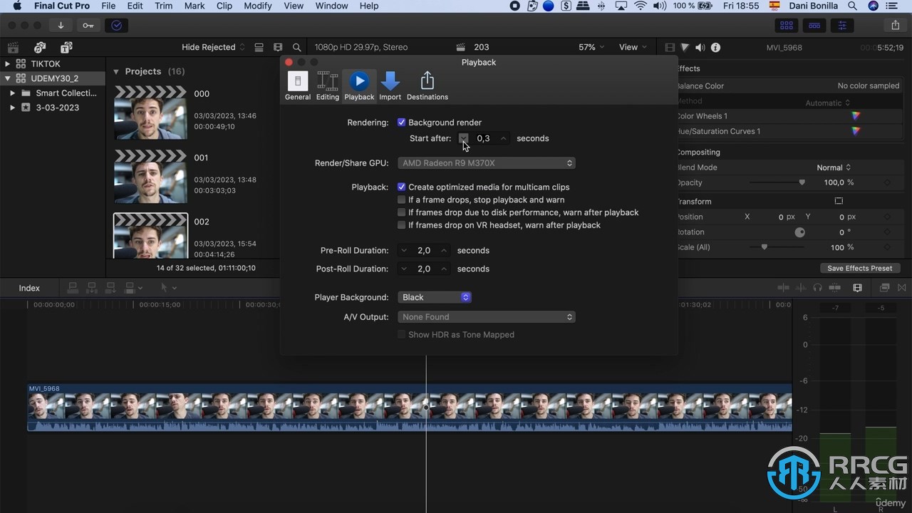912x513 pixels.
Task: Open Hue/Saturation Curves 1 color icon
Action: point(856,131)
